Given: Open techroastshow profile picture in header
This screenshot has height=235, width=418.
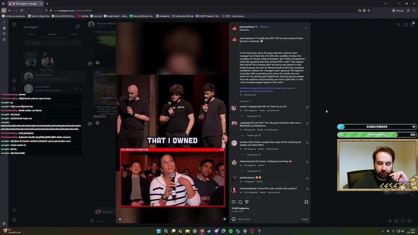Looking at the screenshot, I should pyautogui.click(x=234, y=28).
